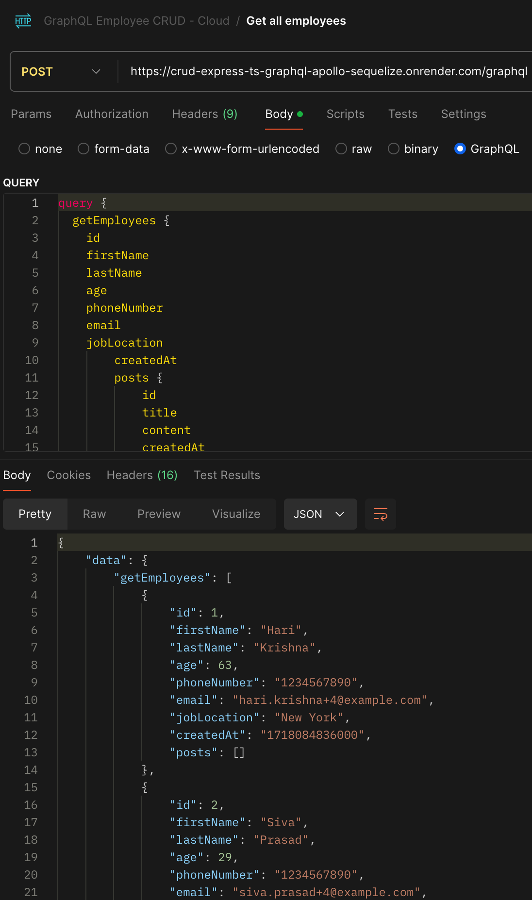Click the age value 29
This screenshot has height=900, width=532.
[225, 857]
